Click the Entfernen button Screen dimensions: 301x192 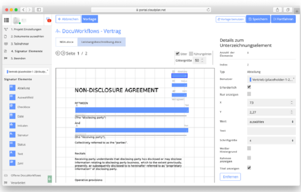tap(230, 177)
